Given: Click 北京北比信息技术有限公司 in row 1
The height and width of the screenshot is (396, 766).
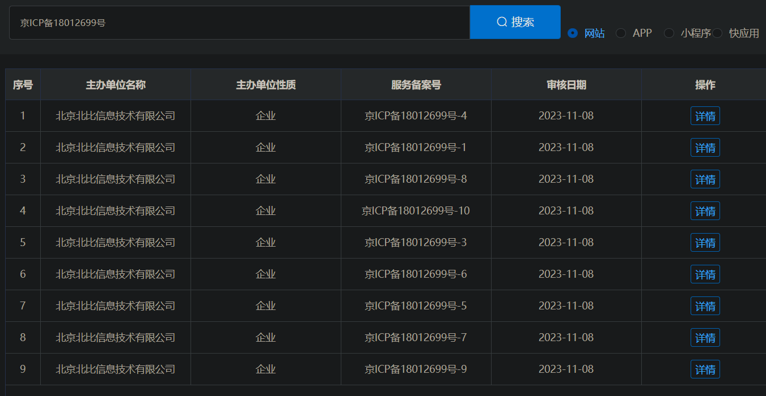Looking at the screenshot, I should point(116,116).
